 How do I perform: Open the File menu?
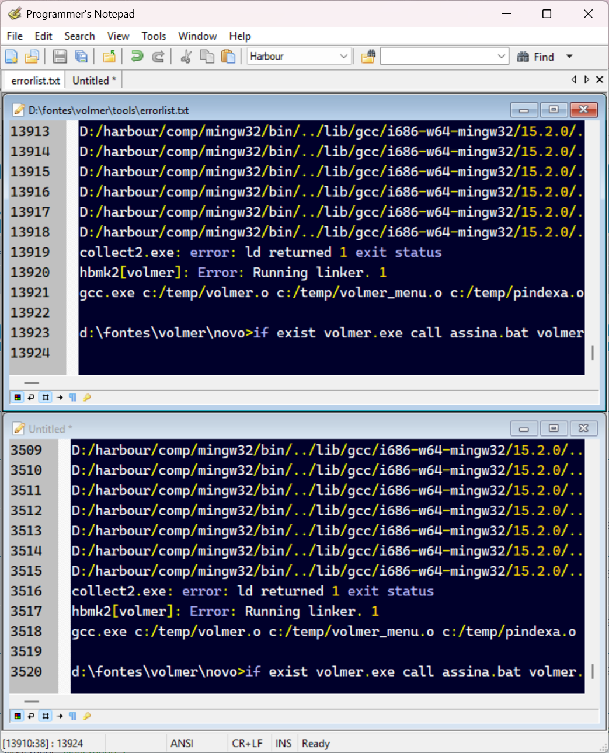(x=15, y=36)
